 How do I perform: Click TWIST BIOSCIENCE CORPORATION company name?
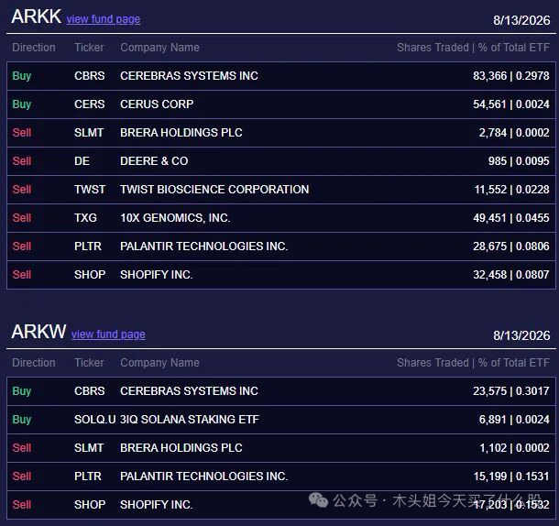[214, 190]
